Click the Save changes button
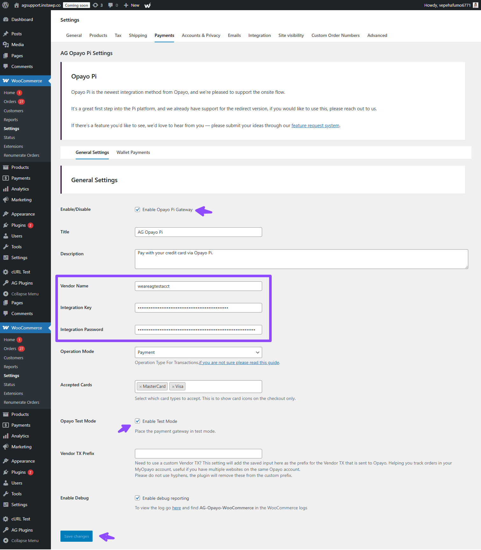The height and width of the screenshot is (550, 481). (76, 536)
